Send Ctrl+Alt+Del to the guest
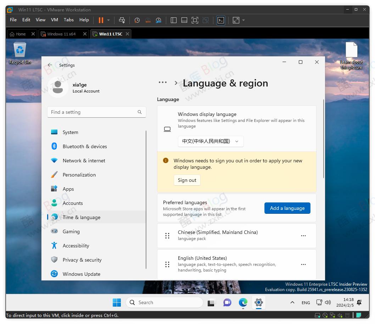Viewport: 375px width, 324px height. tap(122, 20)
